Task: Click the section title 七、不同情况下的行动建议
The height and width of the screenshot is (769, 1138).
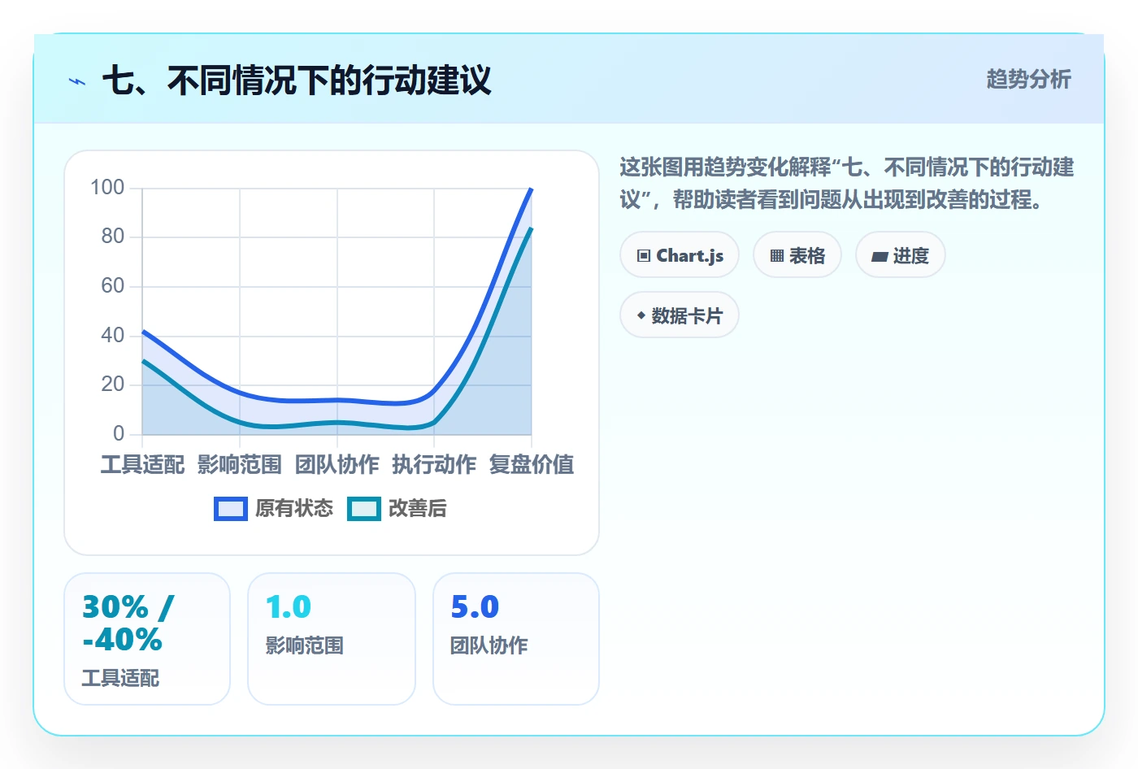Action: [297, 80]
